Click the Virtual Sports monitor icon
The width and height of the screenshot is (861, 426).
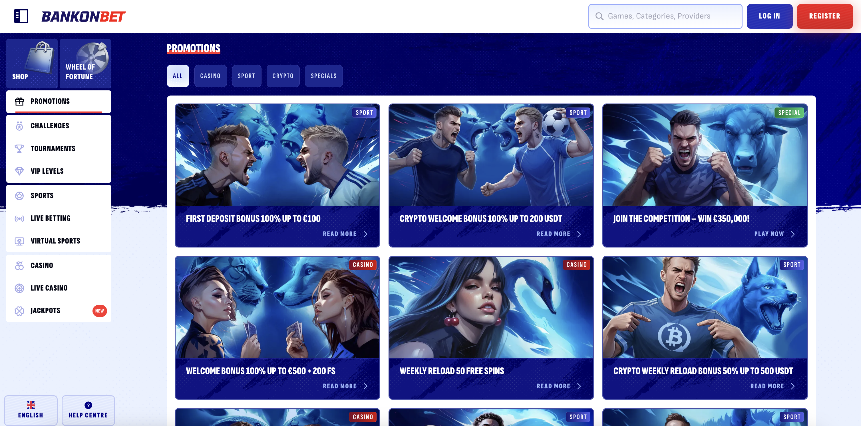coord(19,241)
